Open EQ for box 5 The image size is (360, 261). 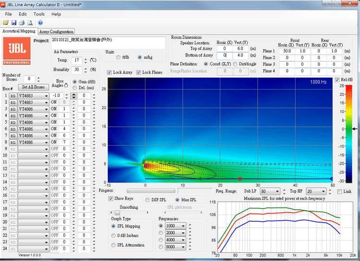tap(13, 123)
